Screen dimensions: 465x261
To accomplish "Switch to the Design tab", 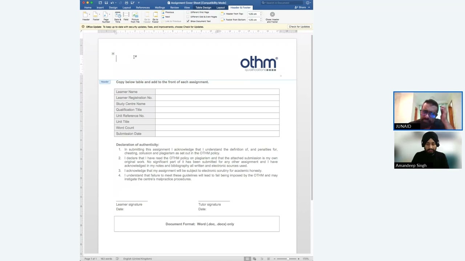I will pyautogui.click(x=113, y=7).
